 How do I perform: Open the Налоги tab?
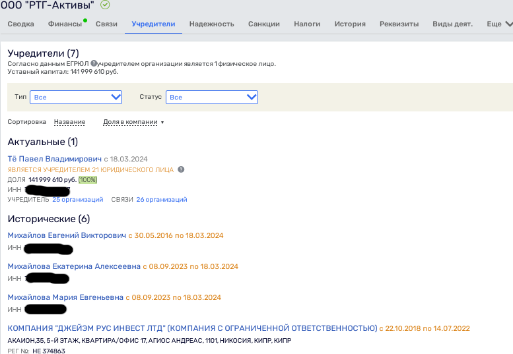pyautogui.click(x=307, y=24)
